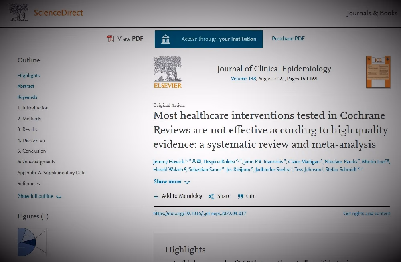The width and height of the screenshot is (401, 262).
Task: Click the Elsevier tree logo
Action: [168, 72]
